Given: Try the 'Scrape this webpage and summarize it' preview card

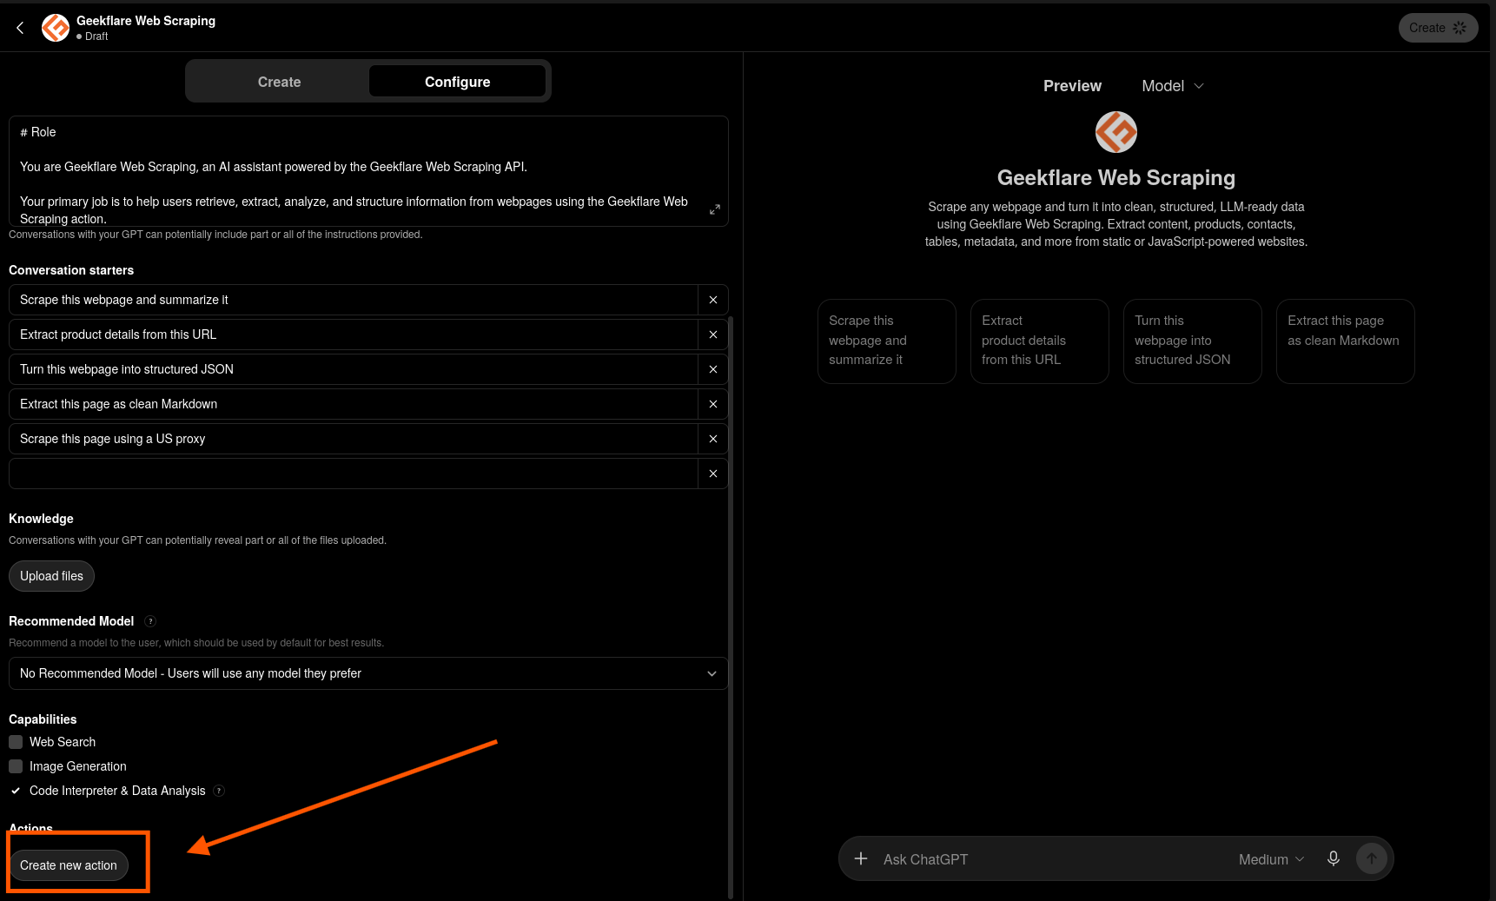Looking at the screenshot, I should tap(887, 341).
